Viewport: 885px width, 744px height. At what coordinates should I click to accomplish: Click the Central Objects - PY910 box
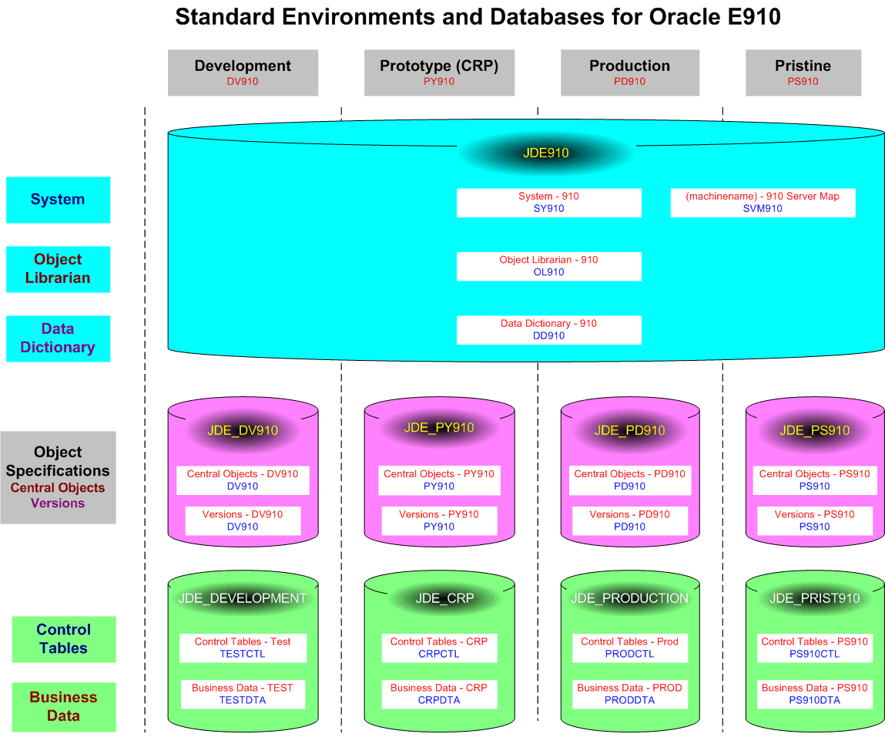(x=439, y=480)
